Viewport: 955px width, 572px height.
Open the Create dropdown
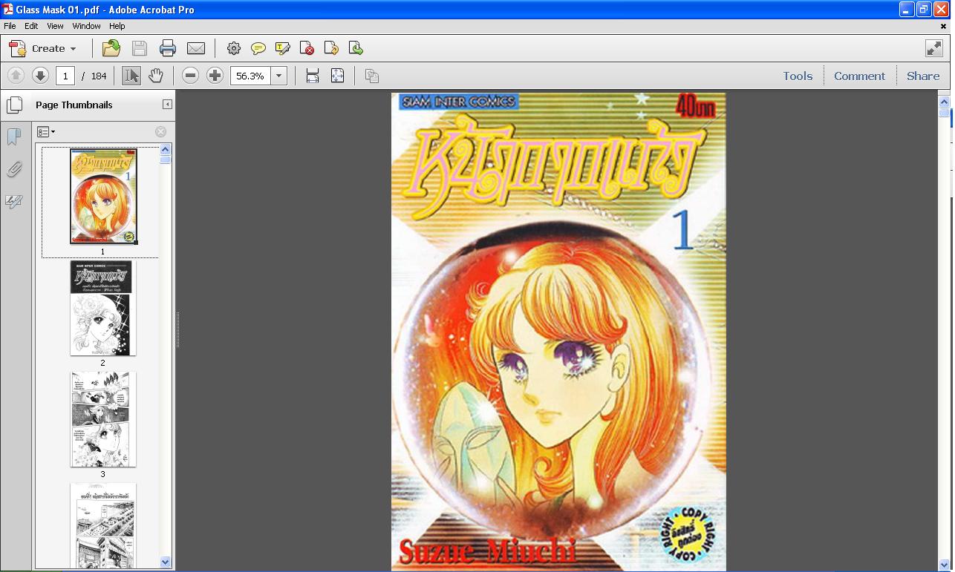43,48
